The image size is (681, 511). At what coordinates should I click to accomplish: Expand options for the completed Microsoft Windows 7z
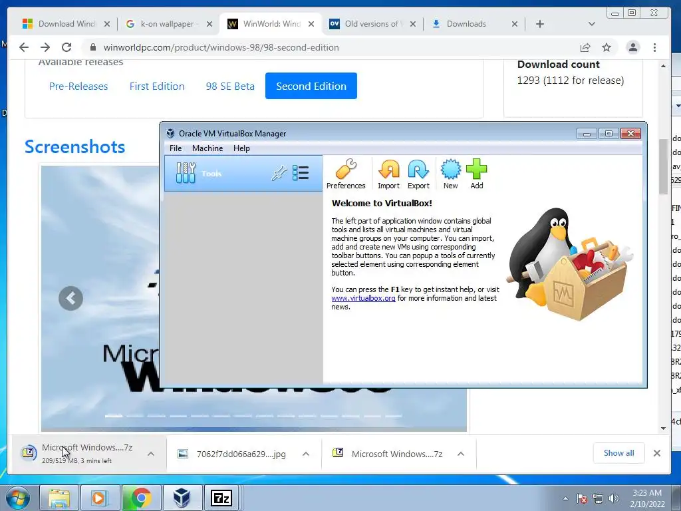click(x=461, y=454)
